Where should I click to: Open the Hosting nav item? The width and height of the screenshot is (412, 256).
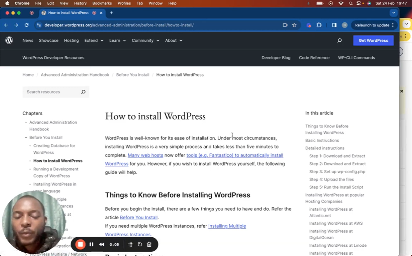pos(71,40)
